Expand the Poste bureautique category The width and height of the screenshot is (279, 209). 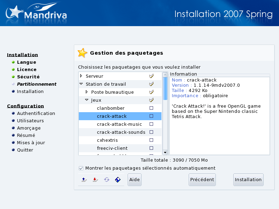[x=87, y=92]
